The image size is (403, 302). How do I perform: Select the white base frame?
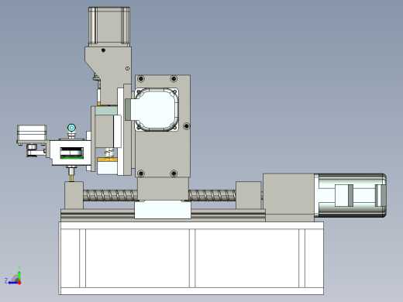pos(191,258)
